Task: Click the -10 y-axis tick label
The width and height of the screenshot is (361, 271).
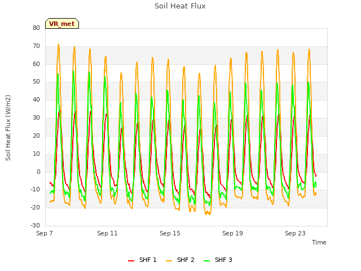Action: click(36, 190)
